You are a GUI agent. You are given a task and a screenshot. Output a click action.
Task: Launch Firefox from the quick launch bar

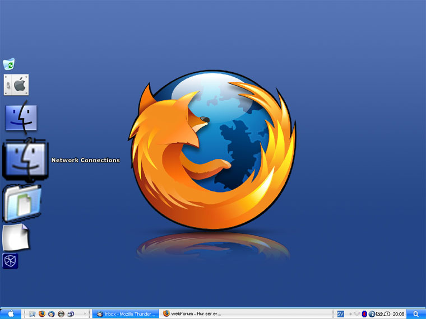tap(42, 314)
